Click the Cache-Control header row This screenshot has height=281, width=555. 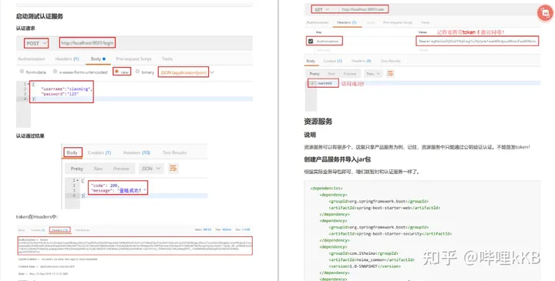click(x=58, y=259)
